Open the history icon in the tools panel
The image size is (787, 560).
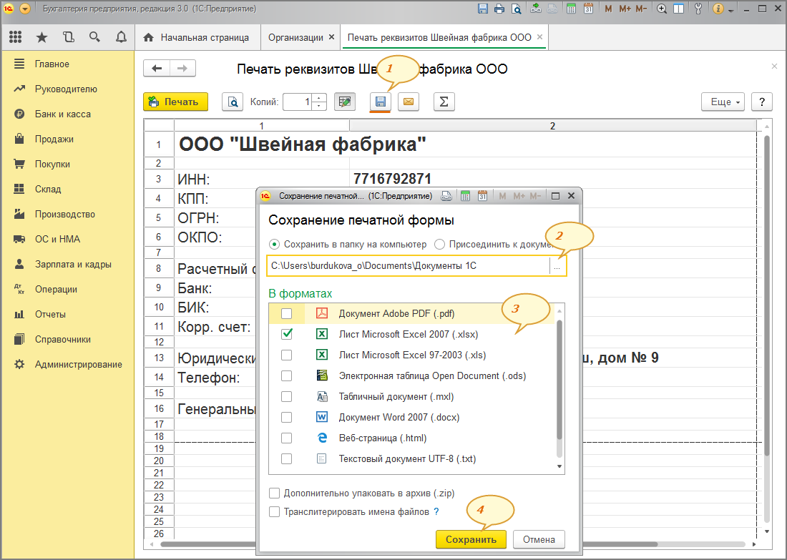pyautogui.click(x=68, y=36)
